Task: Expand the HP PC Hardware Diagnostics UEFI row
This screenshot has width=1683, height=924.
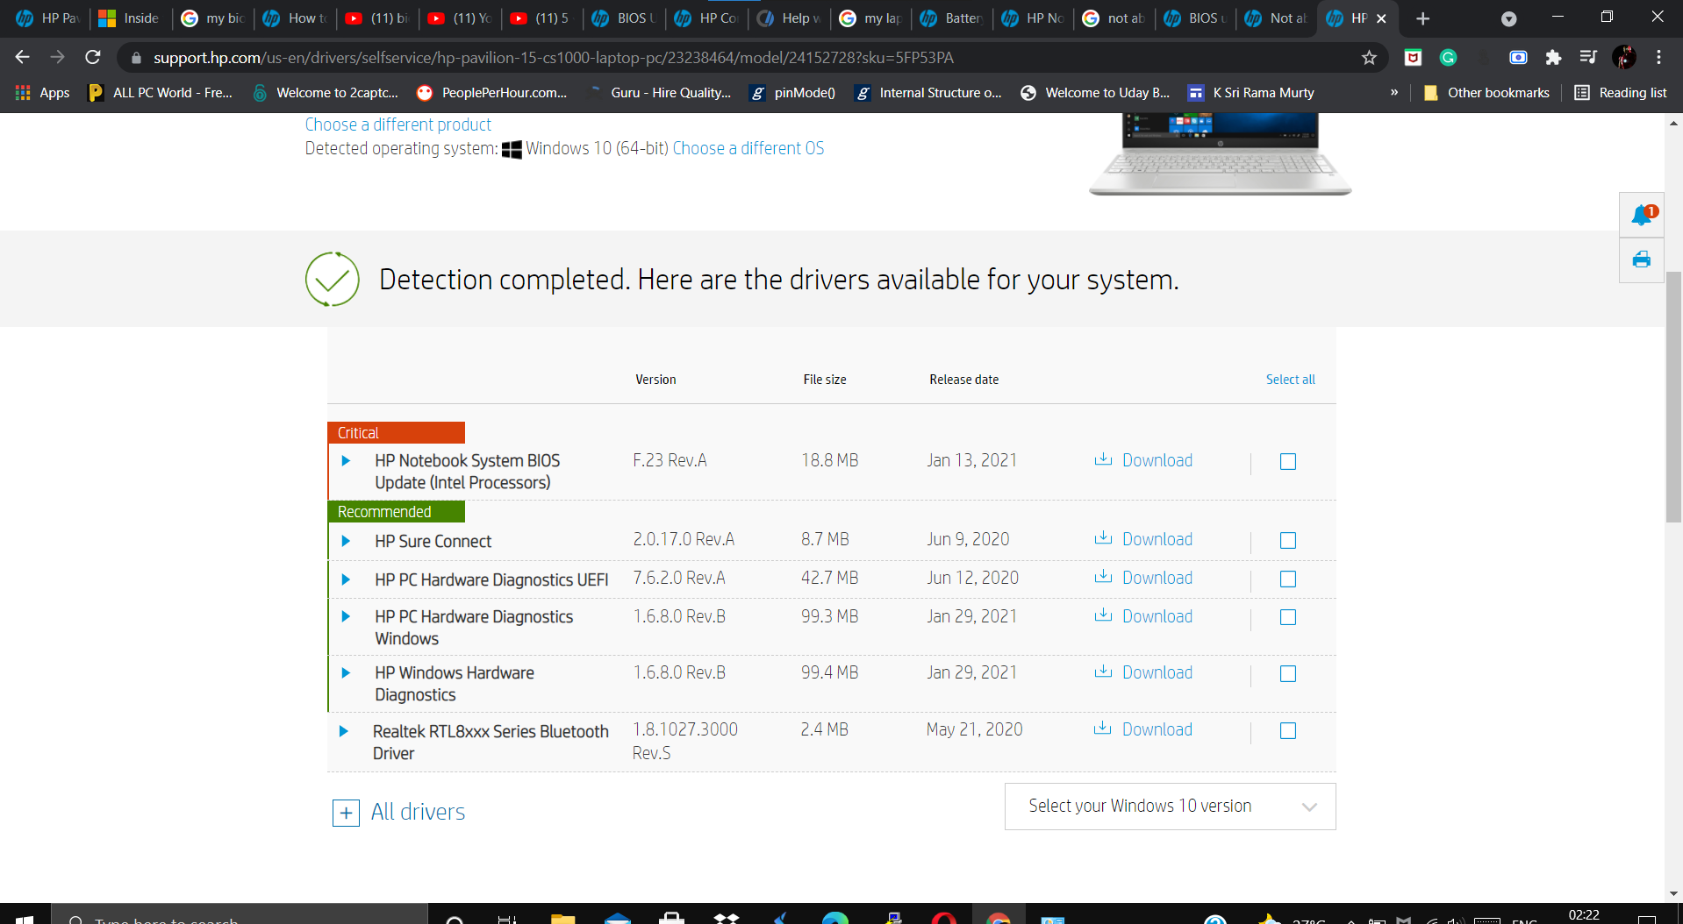Action: coord(346,579)
